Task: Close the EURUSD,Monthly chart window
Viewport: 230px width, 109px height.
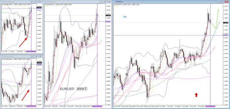Action: pos(40,2)
